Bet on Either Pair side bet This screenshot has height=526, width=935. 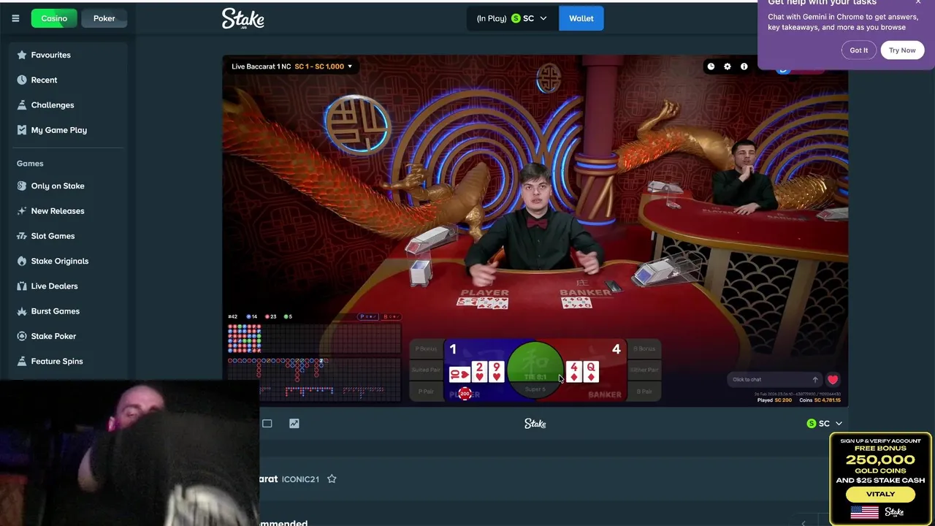click(x=644, y=370)
